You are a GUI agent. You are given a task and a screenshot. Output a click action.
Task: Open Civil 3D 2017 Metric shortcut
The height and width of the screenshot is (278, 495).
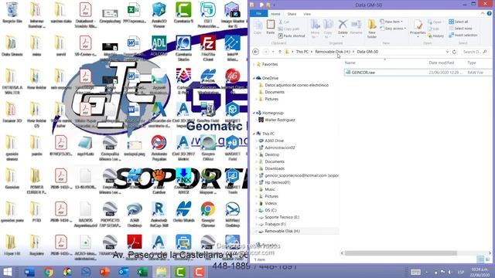click(183, 147)
